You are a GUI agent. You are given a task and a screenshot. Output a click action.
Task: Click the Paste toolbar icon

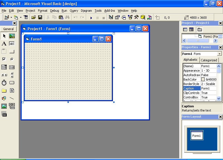pyautogui.click(x=61, y=17)
